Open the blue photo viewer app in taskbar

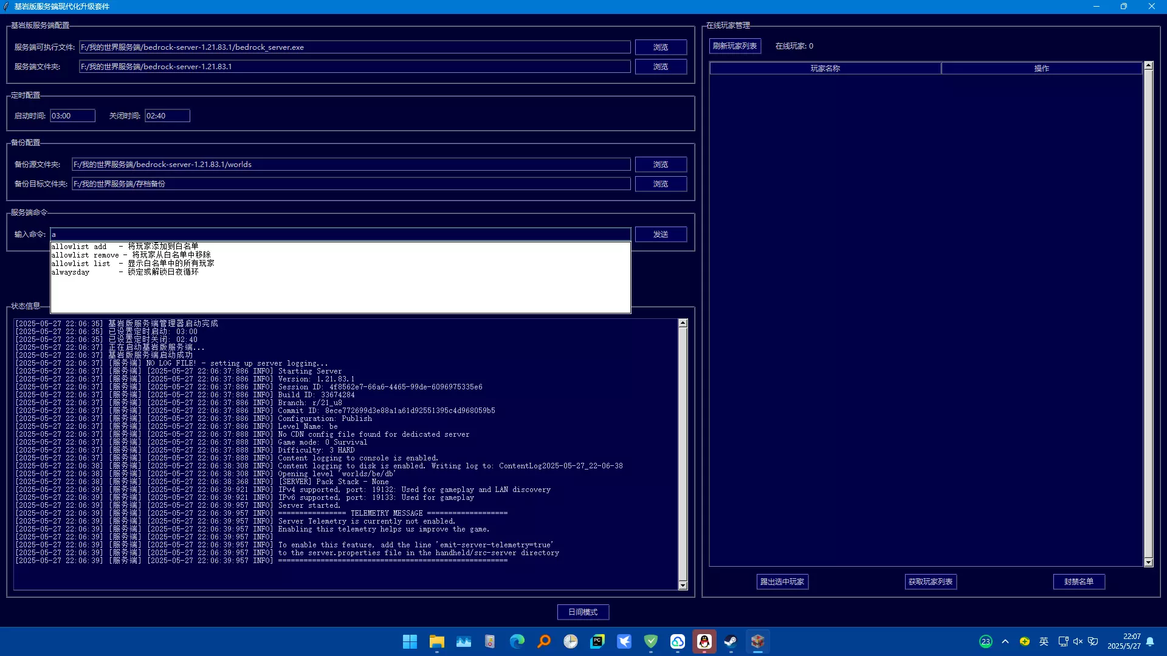pos(463,641)
